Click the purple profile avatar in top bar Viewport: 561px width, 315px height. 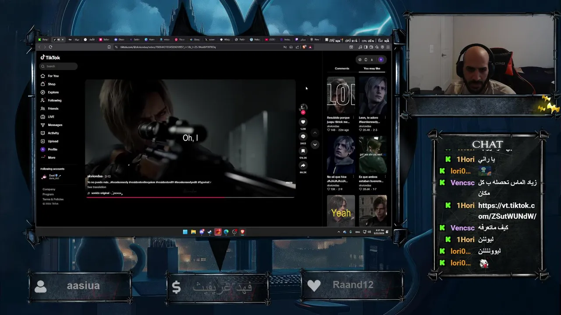coord(380,59)
